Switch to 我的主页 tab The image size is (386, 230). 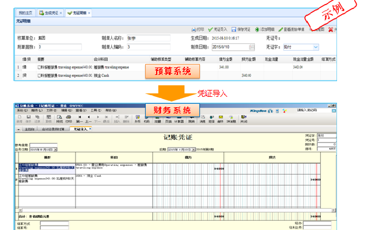25,13
